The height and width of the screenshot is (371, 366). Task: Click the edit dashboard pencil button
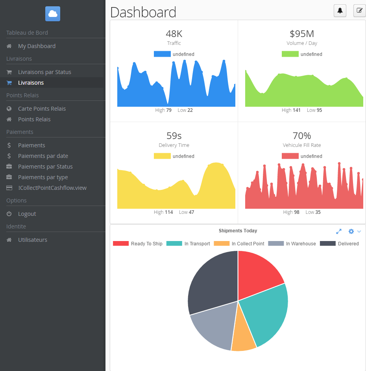click(x=359, y=11)
